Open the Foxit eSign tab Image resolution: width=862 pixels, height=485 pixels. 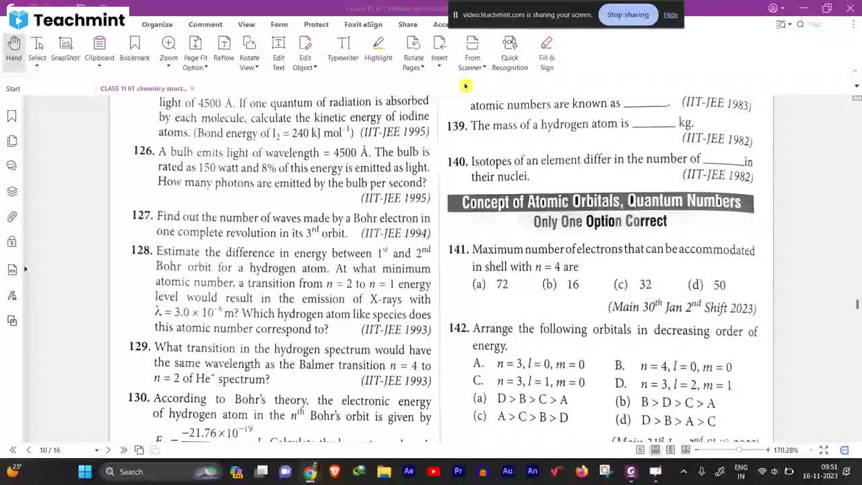coord(363,24)
